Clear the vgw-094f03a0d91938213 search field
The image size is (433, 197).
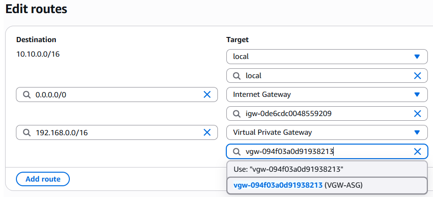click(x=417, y=151)
